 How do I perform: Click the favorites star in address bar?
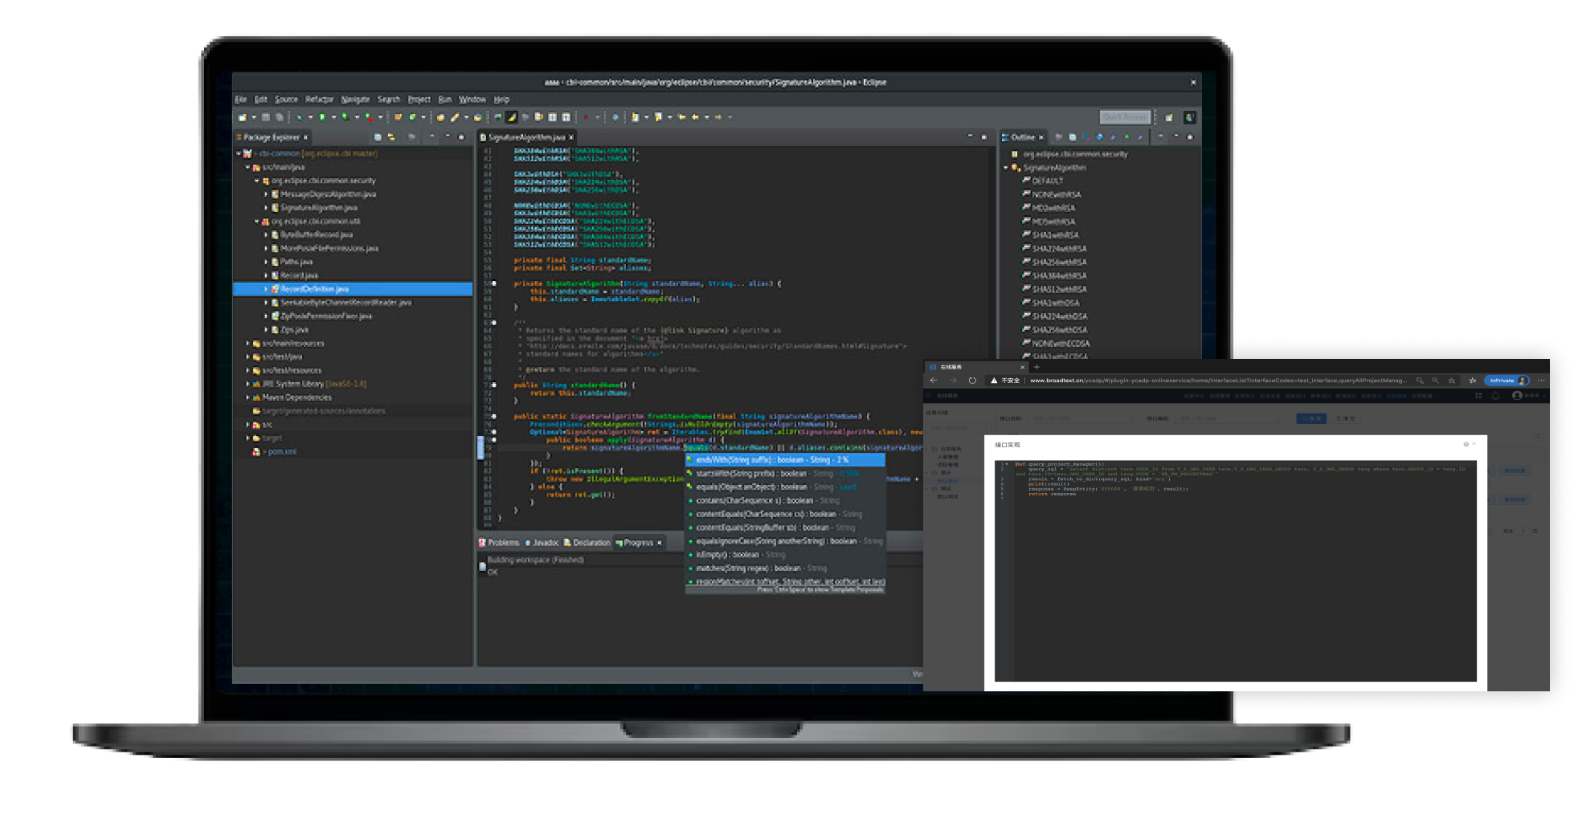(1451, 381)
